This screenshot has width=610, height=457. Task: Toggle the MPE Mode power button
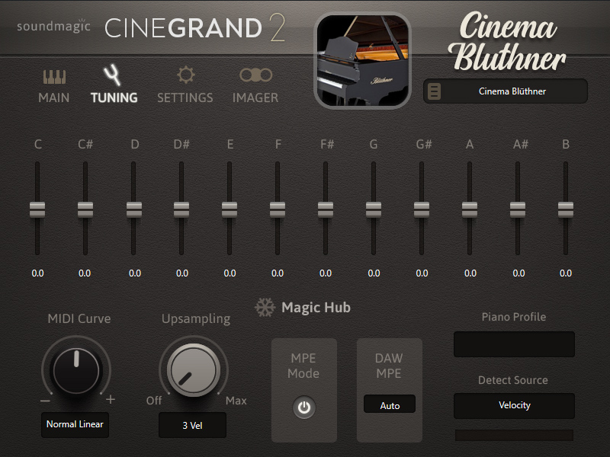tap(304, 408)
